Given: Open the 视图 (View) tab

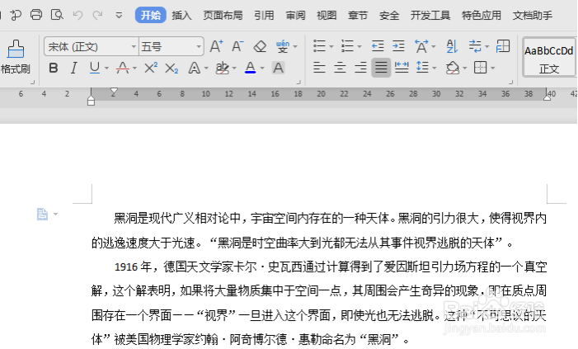Looking at the screenshot, I should click(x=327, y=16).
